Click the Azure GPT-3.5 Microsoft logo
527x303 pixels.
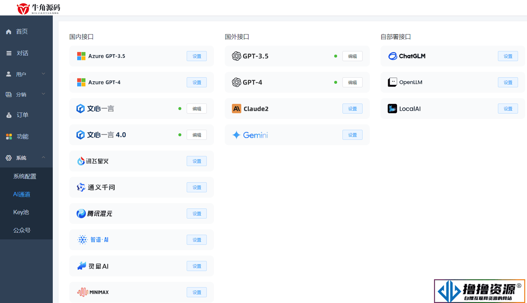tap(81, 56)
